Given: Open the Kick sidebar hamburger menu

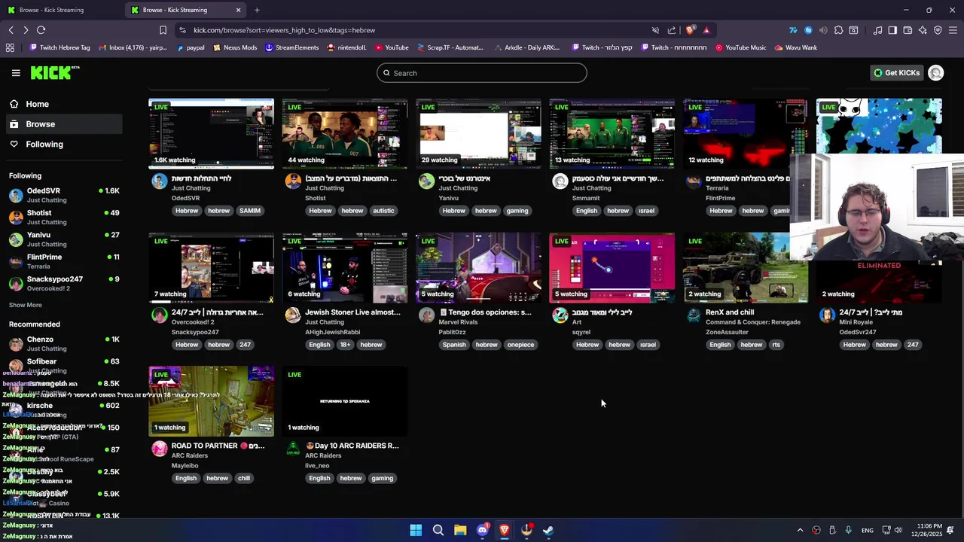Looking at the screenshot, I should [x=16, y=73].
